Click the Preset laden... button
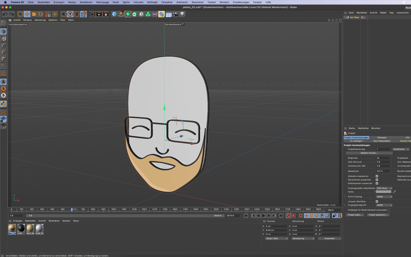The width and height of the screenshot is (411, 257). pyautogui.click(x=355, y=215)
